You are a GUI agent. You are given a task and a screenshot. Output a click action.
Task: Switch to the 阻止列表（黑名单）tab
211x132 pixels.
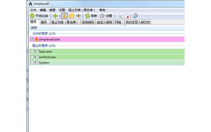[x=65, y=22]
